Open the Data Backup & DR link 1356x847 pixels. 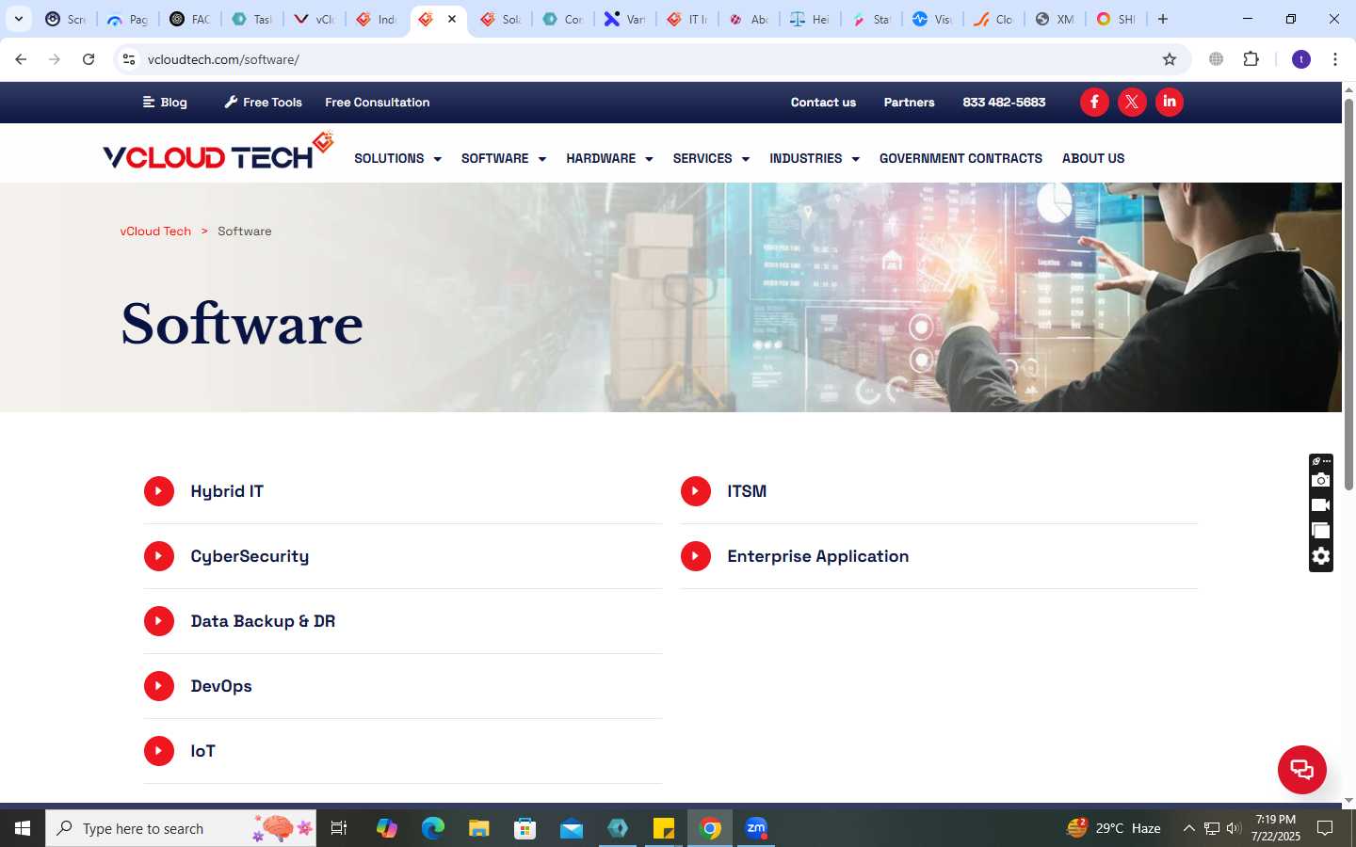263,621
